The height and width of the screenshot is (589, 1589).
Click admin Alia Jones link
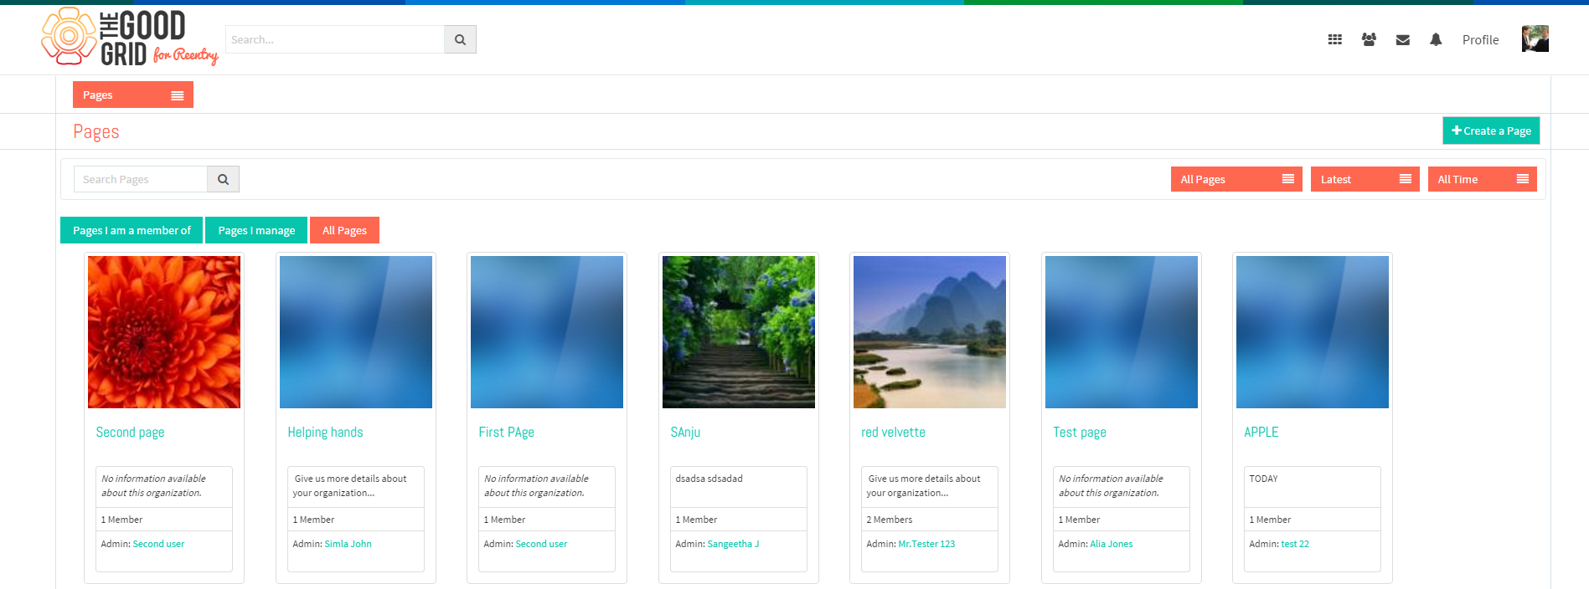pos(1111,544)
